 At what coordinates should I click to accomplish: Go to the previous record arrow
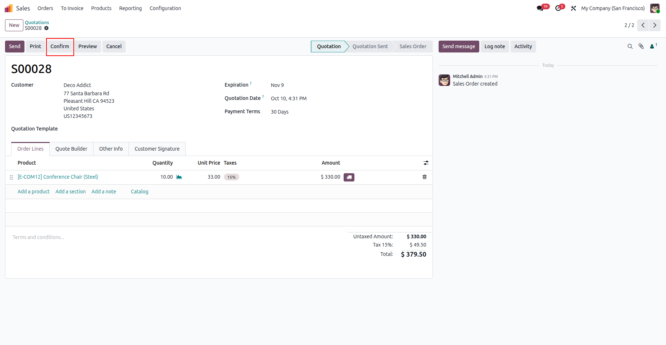643,25
